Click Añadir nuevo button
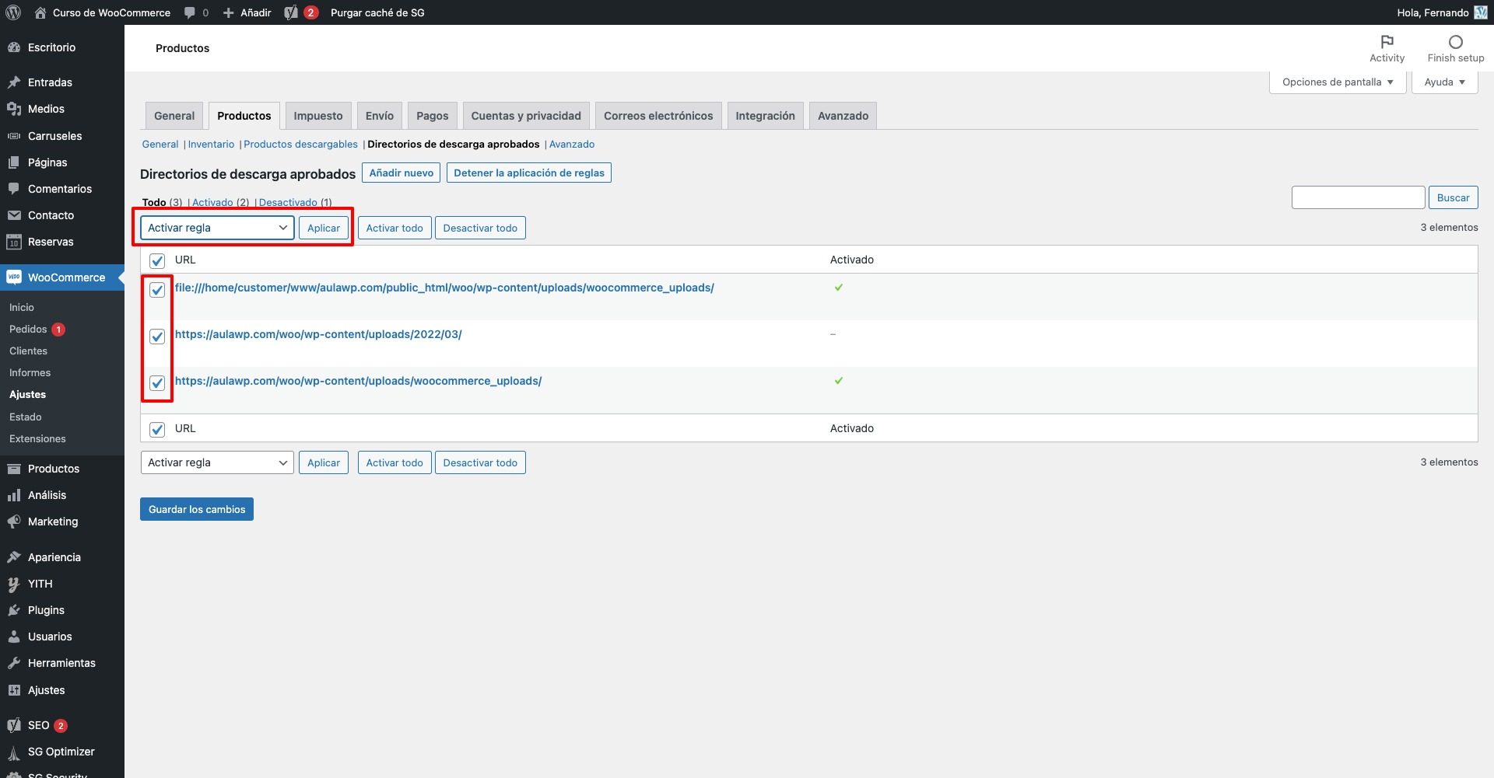The width and height of the screenshot is (1494, 778). 401,173
